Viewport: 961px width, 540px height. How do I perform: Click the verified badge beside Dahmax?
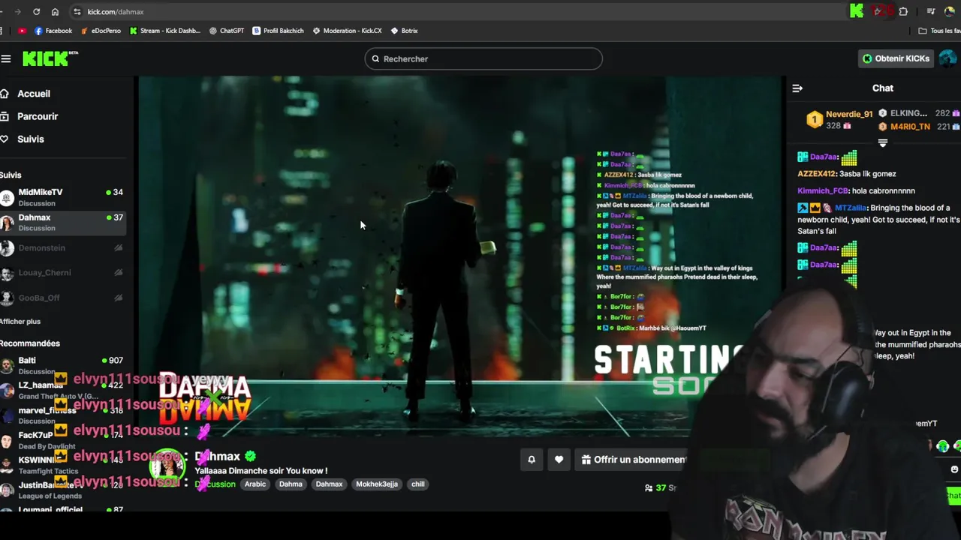250,456
